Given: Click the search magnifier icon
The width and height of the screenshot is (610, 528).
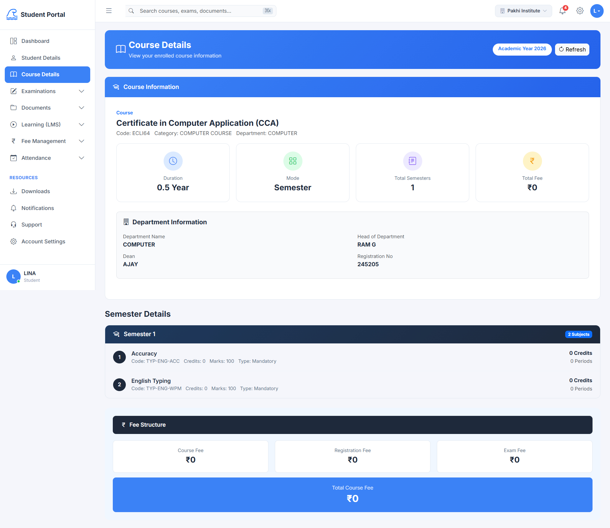Looking at the screenshot, I should pyautogui.click(x=131, y=11).
